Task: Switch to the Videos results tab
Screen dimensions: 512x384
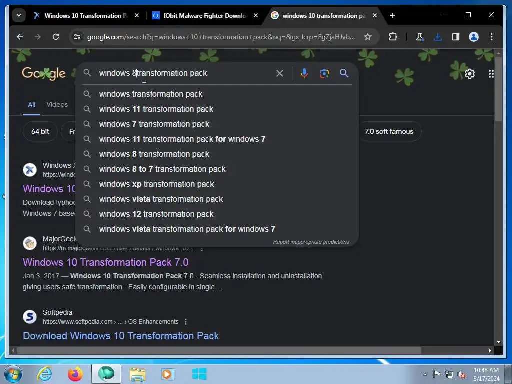Action: [57, 105]
